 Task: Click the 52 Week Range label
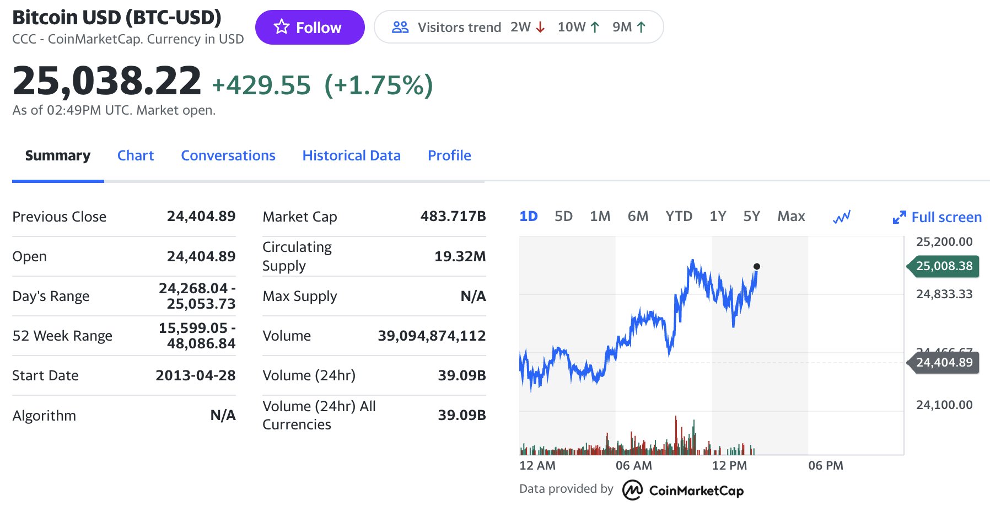pyautogui.click(x=62, y=336)
